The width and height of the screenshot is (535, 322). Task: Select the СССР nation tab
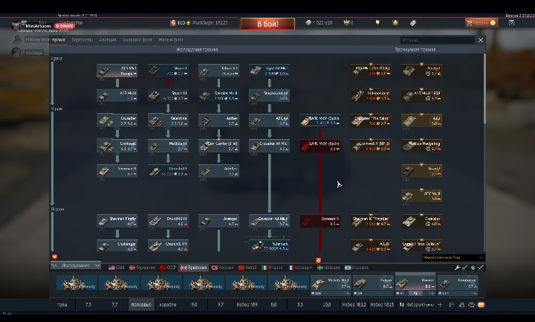tap(168, 268)
